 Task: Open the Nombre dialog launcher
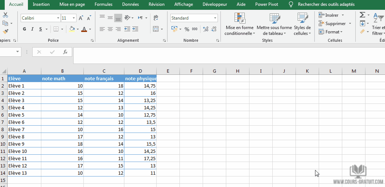(218, 40)
